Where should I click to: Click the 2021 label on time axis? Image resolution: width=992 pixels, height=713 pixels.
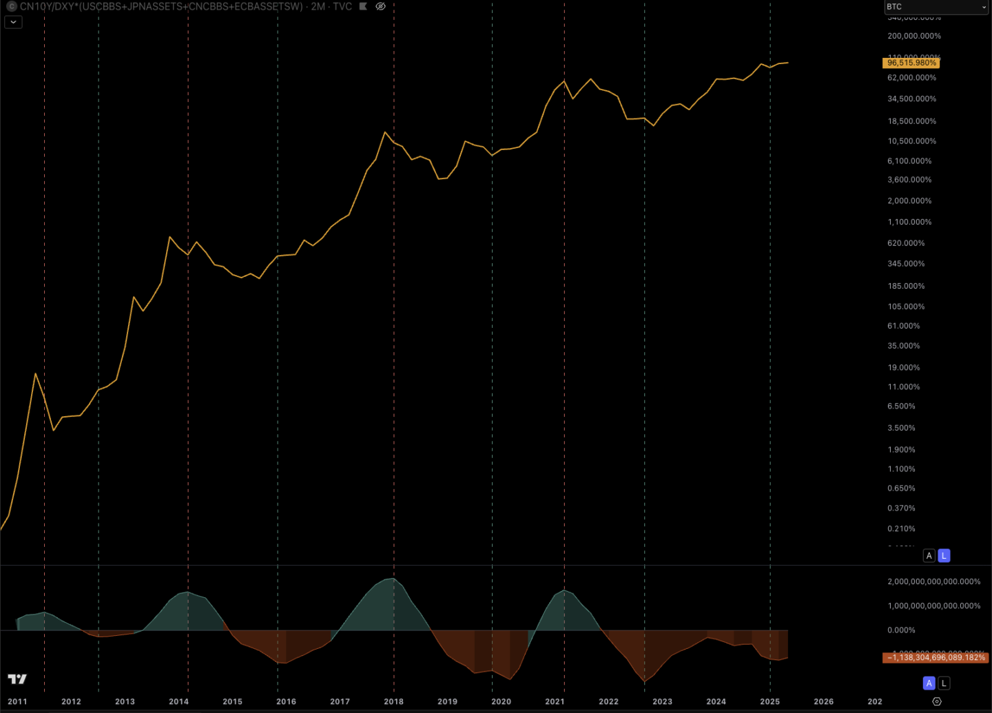(x=555, y=702)
